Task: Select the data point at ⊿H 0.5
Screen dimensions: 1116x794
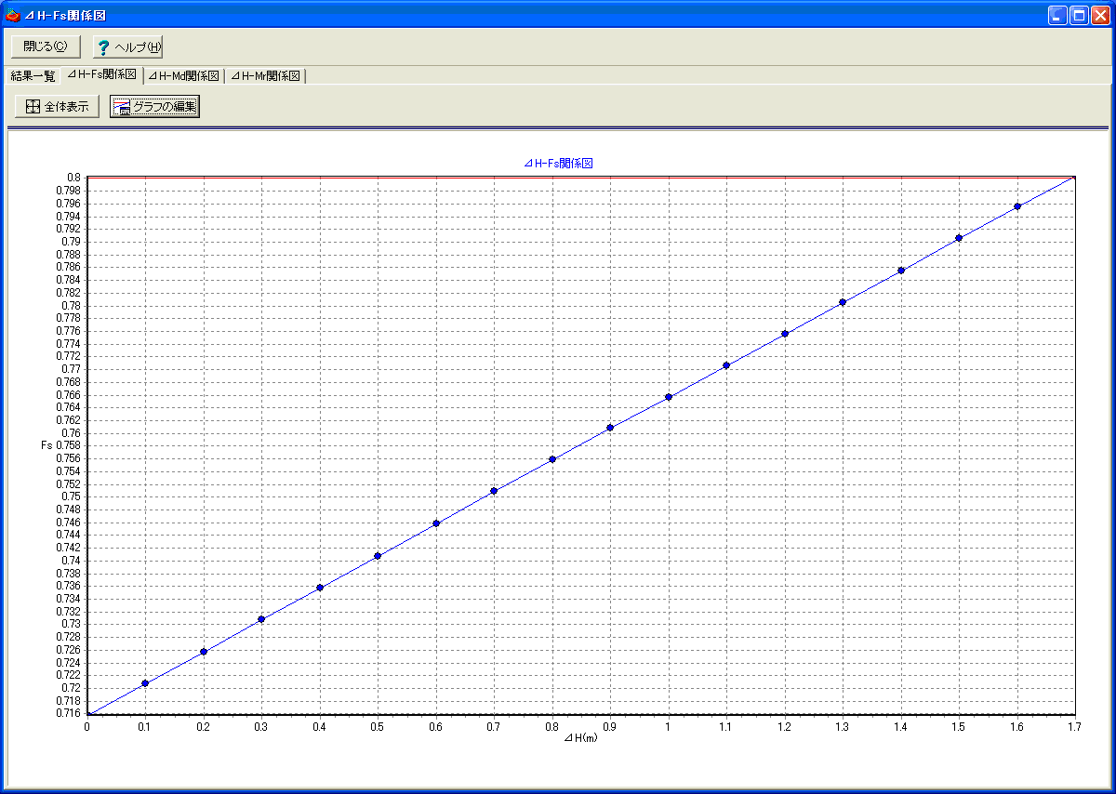Action: pos(378,556)
